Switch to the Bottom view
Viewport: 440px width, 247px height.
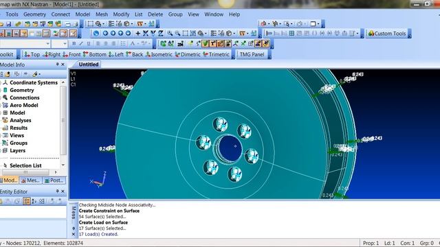[x=95, y=54]
